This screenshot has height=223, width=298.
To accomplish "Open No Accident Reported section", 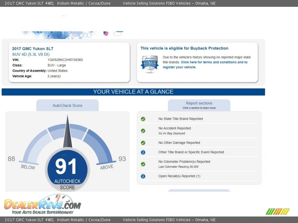I will click(x=175, y=128).
